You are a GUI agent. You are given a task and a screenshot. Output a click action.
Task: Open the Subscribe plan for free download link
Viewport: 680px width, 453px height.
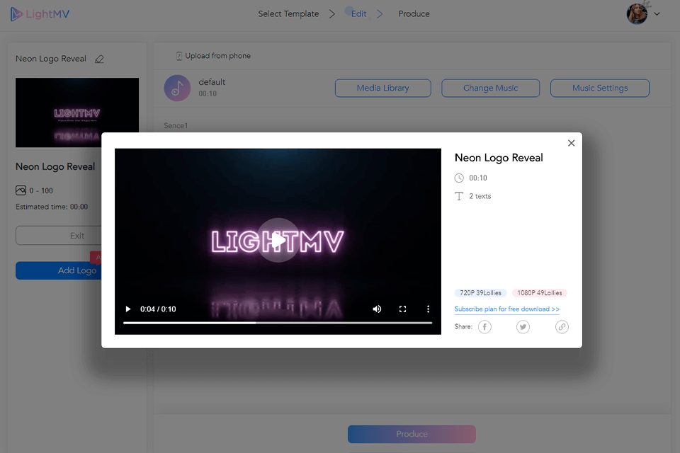[506, 309]
